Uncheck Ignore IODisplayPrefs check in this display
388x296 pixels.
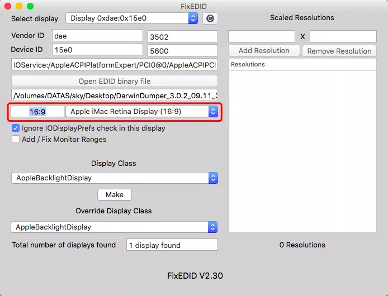click(x=16, y=128)
